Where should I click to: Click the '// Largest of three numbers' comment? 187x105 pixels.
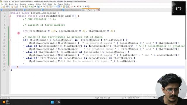click(44, 25)
